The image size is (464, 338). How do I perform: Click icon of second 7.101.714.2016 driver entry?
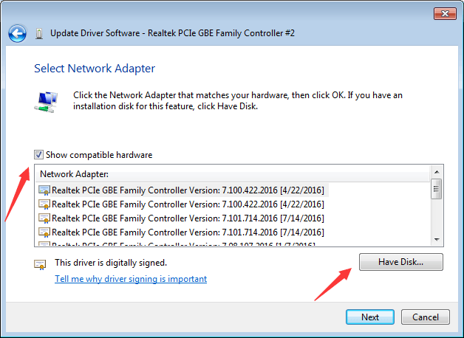[44, 232]
